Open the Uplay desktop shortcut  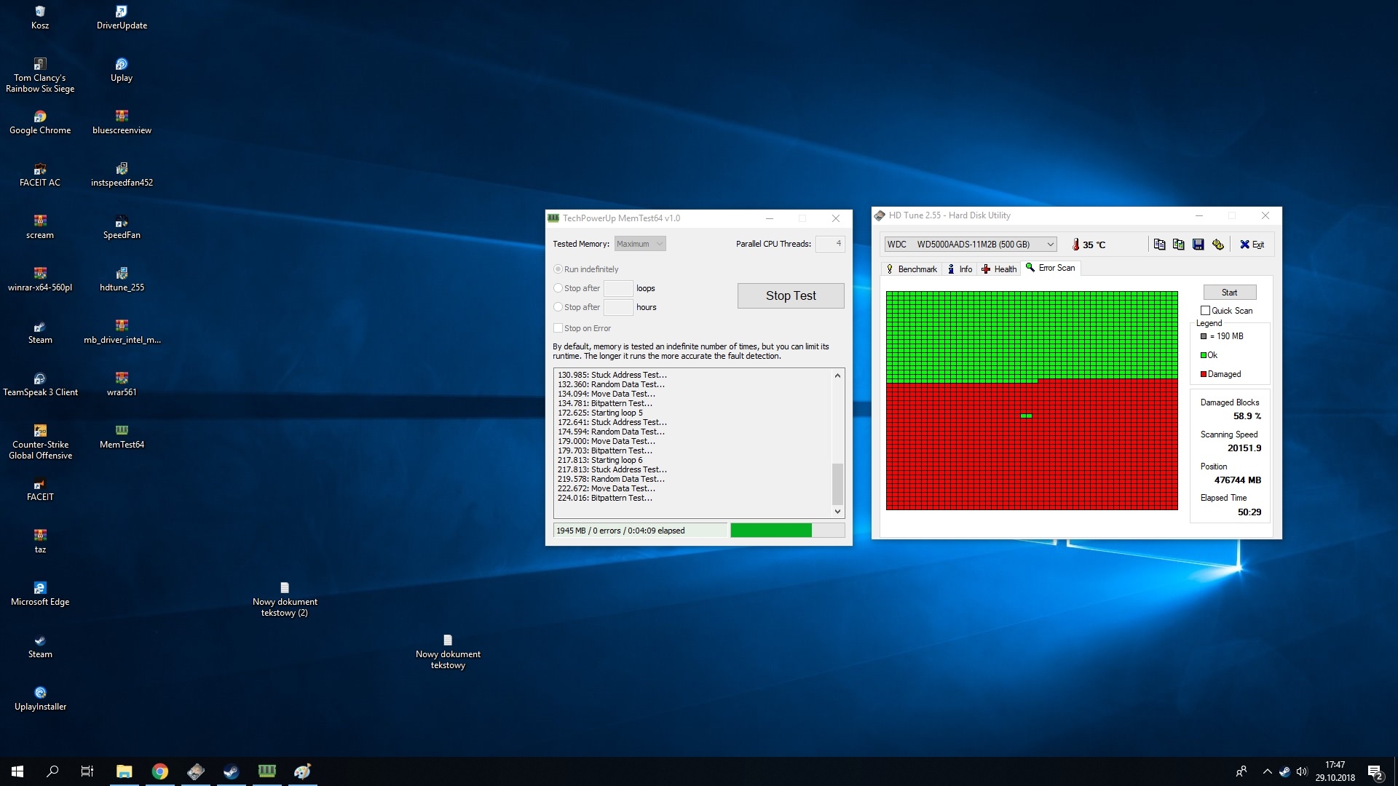point(122,70)
